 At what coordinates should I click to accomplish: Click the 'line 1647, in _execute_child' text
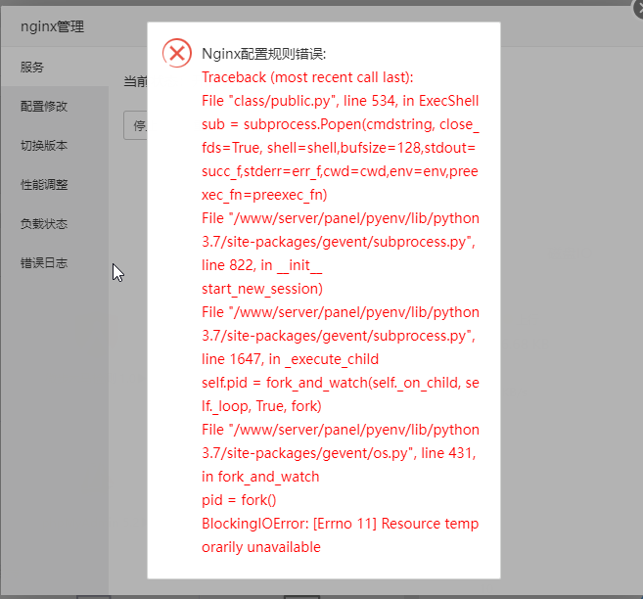[x=290, y=359]
